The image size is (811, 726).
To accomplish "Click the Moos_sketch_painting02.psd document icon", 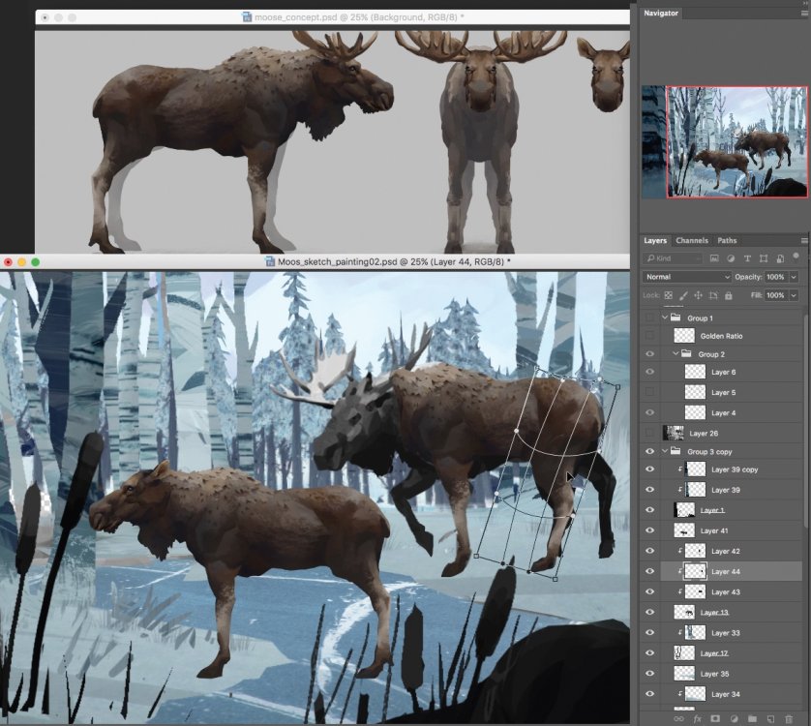I will (270, 261).
